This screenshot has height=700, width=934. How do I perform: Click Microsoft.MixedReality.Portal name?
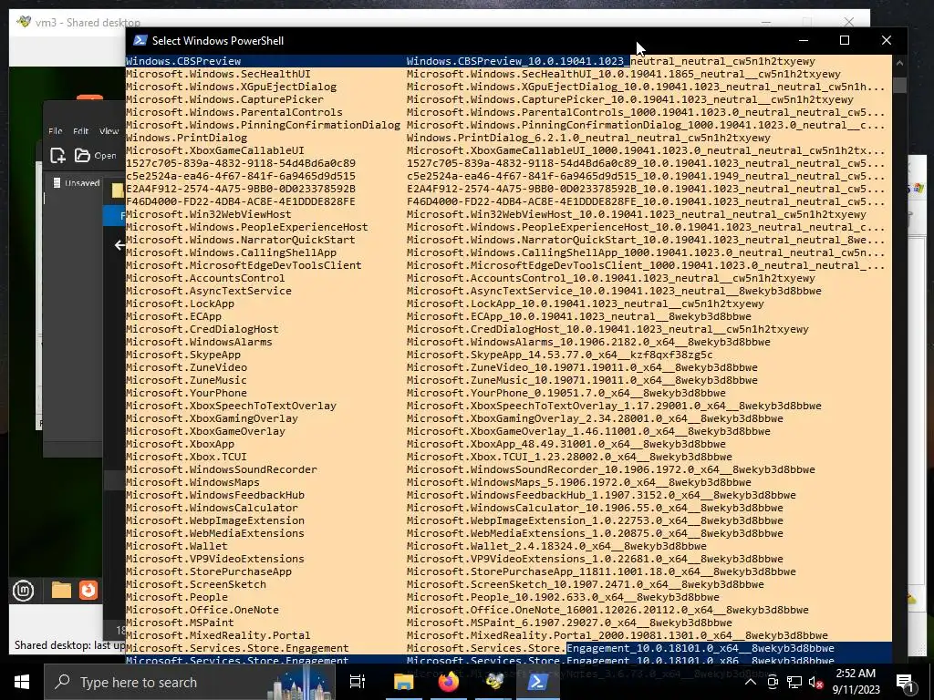click(x=218, y=635)
